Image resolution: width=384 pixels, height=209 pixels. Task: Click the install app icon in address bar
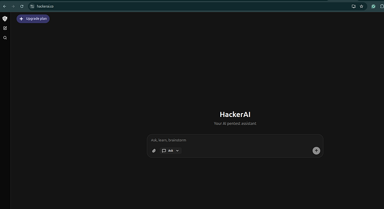click(x=354, y=6)
